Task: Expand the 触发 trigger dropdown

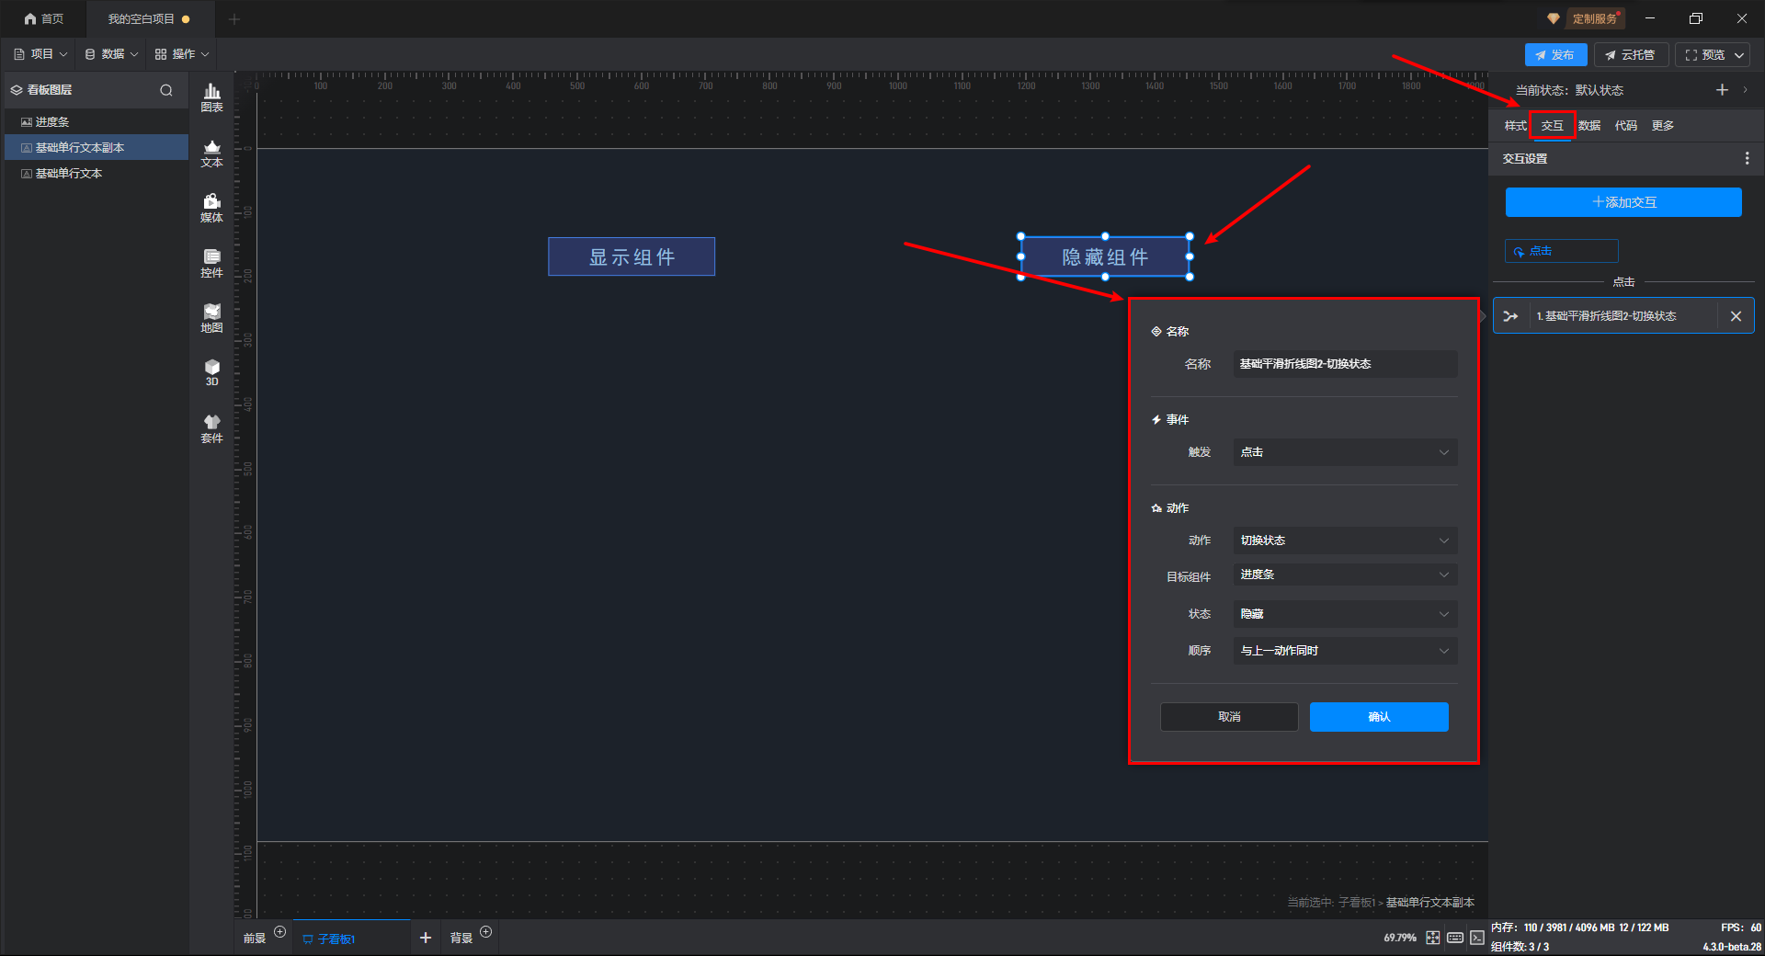Action: pyautogui.click(x=1344, y=452)
